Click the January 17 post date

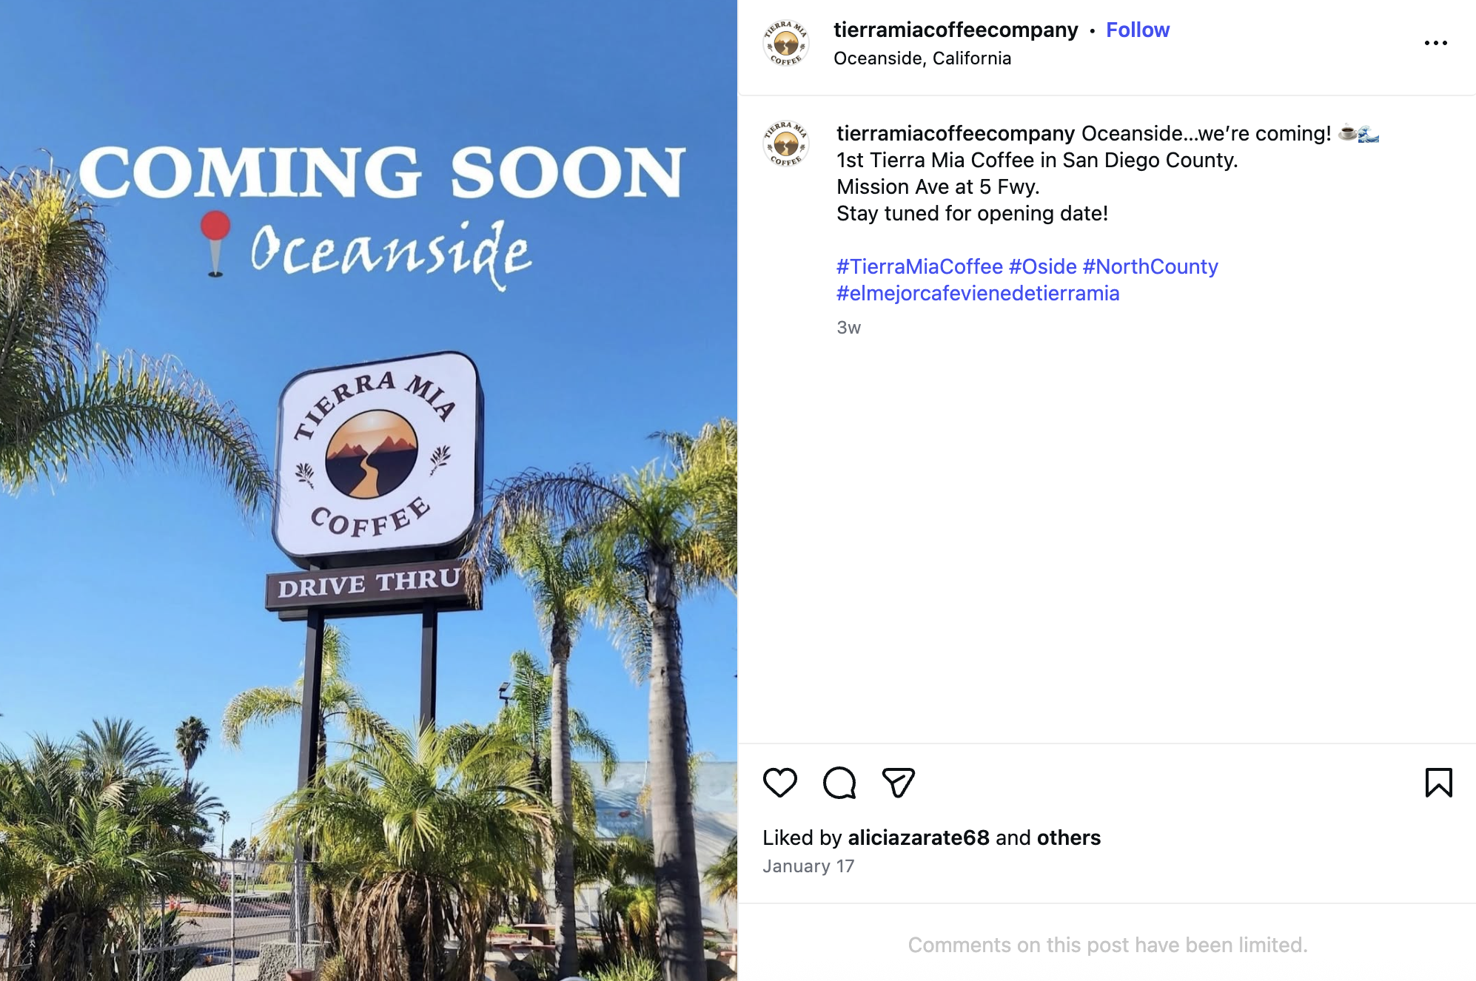(808, 866)
